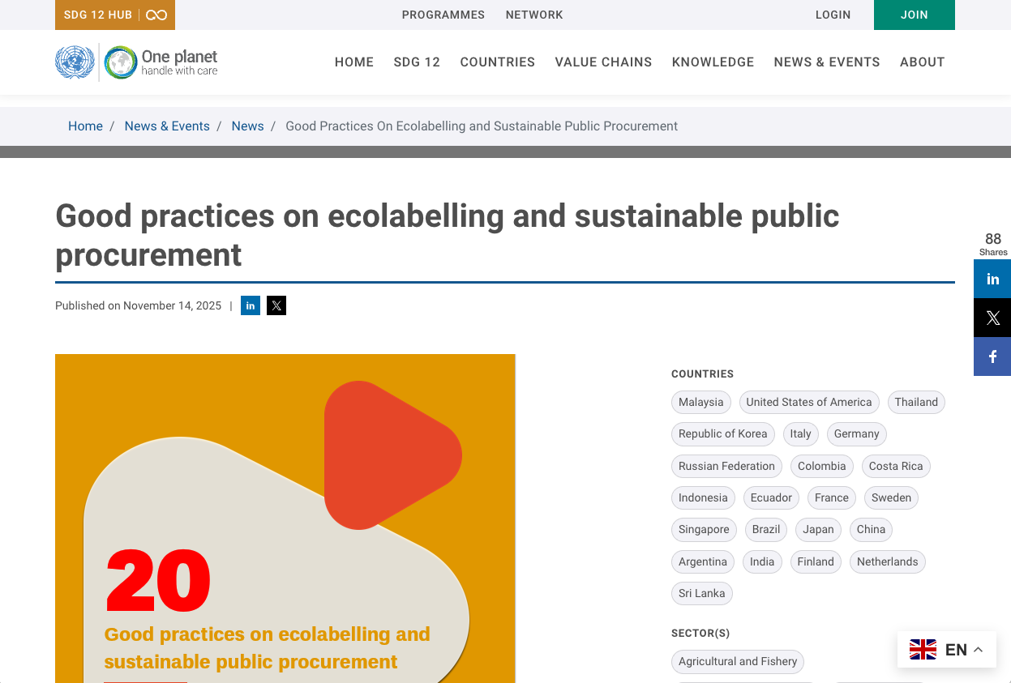Select the PROGRAMMES top bar item

(443, 15)
